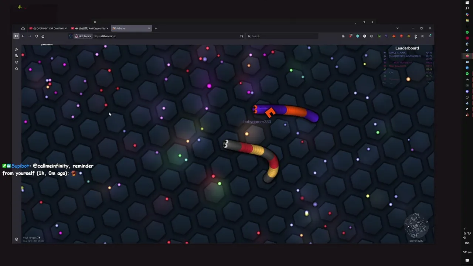Switch to Anri Citypop Playlist tab
The image size is (473, 266).
89,28
